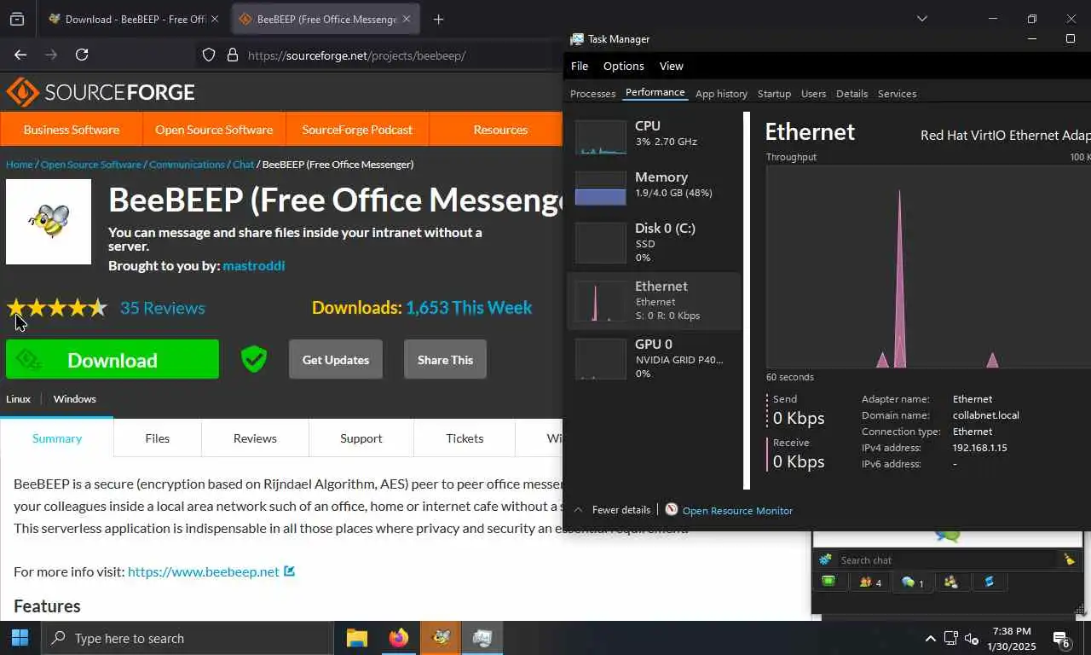
Task: Open the mastroddi author link
Action: pos(254,265)
